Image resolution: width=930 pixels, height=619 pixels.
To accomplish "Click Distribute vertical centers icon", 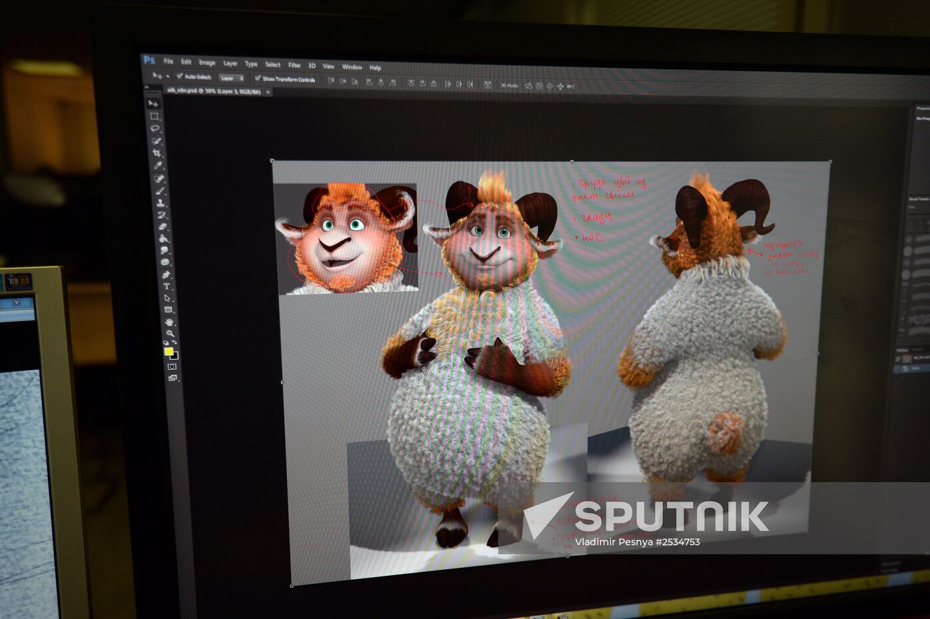I will 422,84.
